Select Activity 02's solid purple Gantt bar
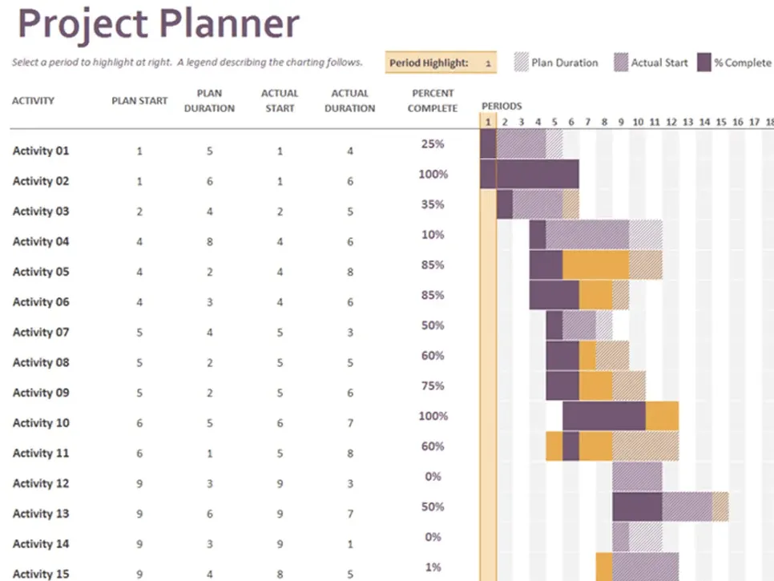Viewport: 774px width, 581px height. tap(530, 174)
